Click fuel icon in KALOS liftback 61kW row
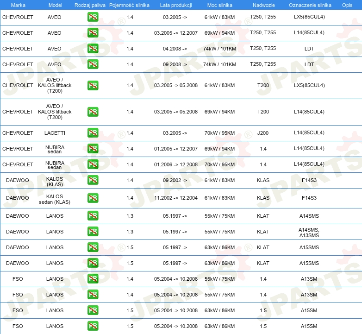Viewport: 362px width, 334px height. pos(93,85)
